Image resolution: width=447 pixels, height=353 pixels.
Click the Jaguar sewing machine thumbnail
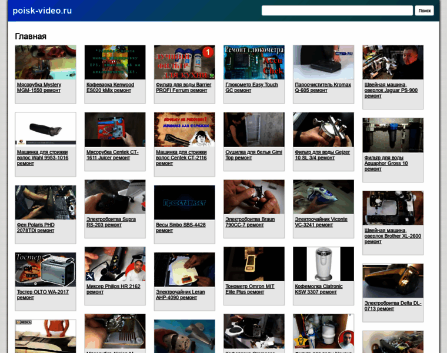click(393, 62)
